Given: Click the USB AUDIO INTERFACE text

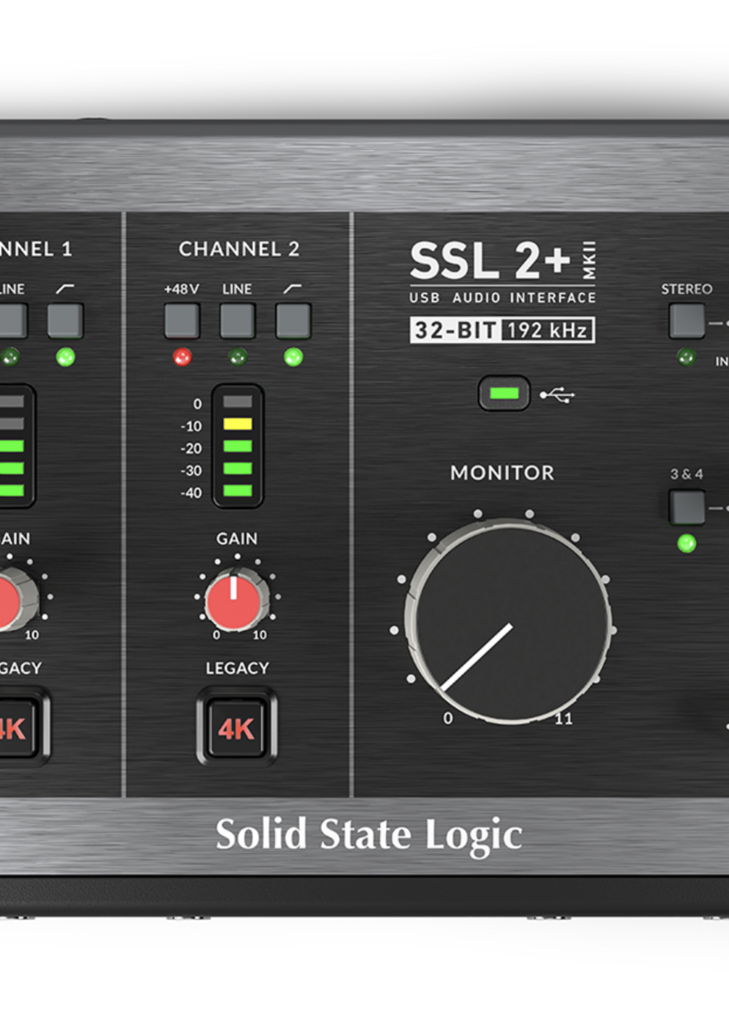Looking at the screenshot, I should pyautogui.click(x=502, y=298).
